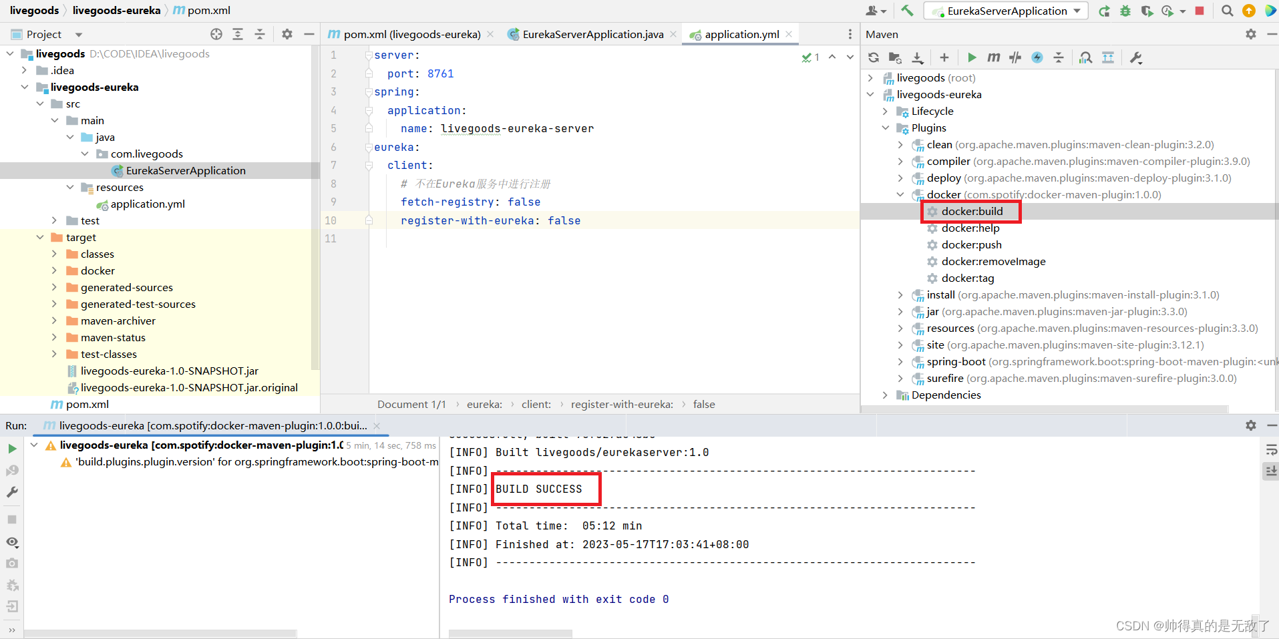Run EurekaServerApplication with Coverage

tap(1147, 11)
